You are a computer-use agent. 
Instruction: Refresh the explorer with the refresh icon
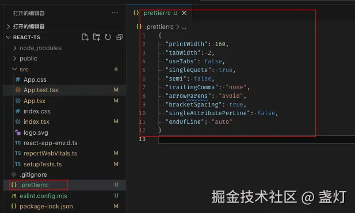(108, 37)
